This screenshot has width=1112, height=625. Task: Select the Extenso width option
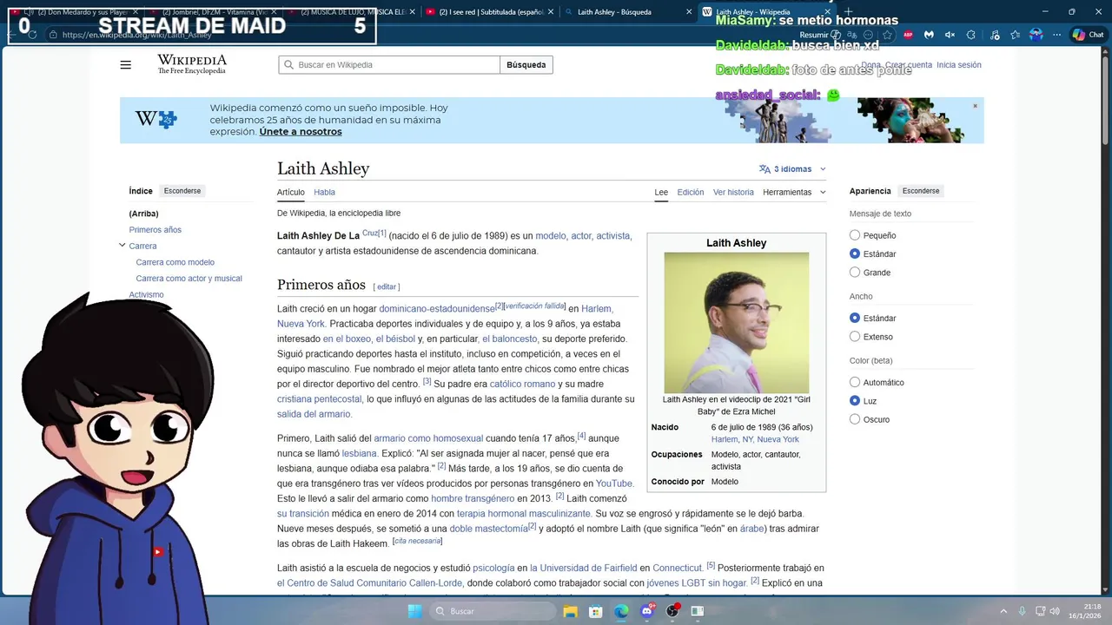tap(855, 337)
